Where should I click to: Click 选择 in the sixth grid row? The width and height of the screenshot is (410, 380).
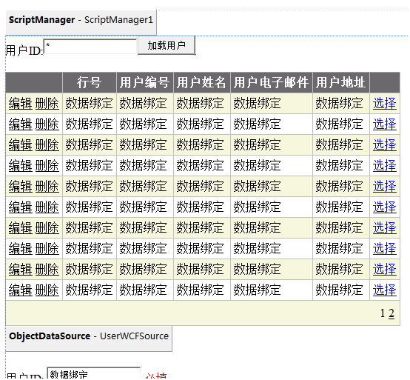click(x=384, y=207)
